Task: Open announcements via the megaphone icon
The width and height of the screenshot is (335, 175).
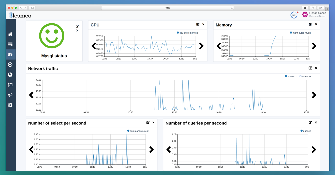Action: point(10,95)
